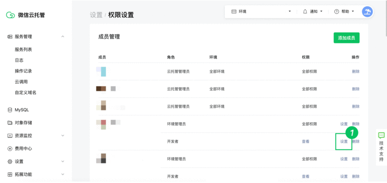Click the 拓展功能 grid icon
The height and width of the screenshot is (183, 387).
click(x=10, y=174)
